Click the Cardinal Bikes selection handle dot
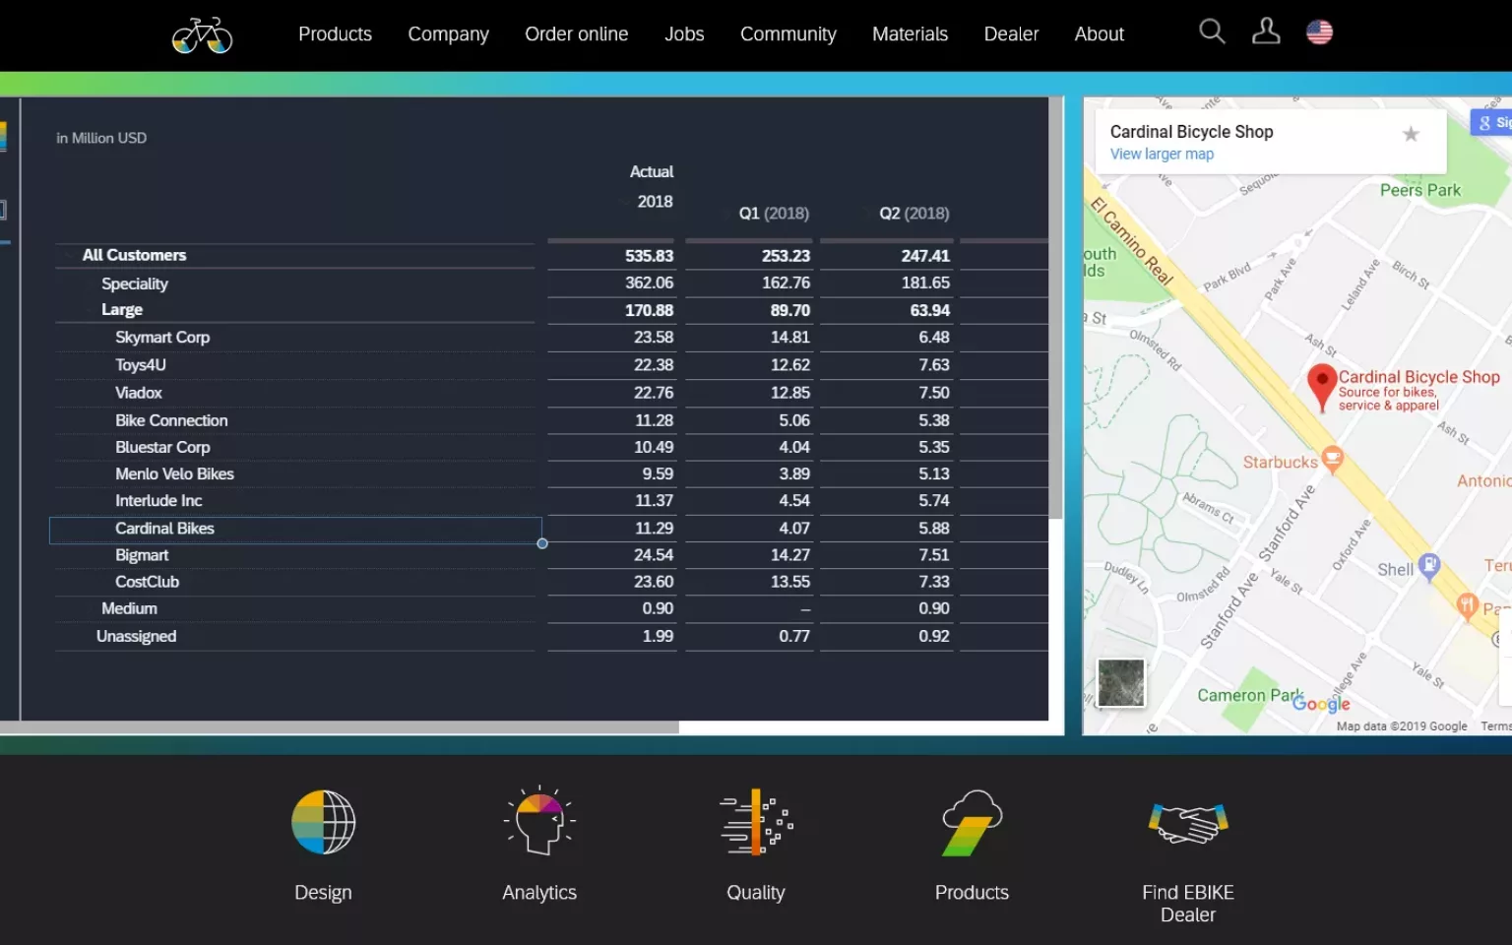 (542, 543)
